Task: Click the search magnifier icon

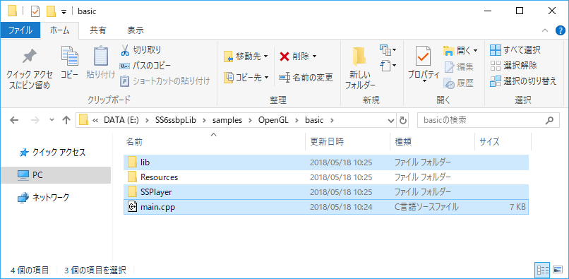Action: coord(550,120)
